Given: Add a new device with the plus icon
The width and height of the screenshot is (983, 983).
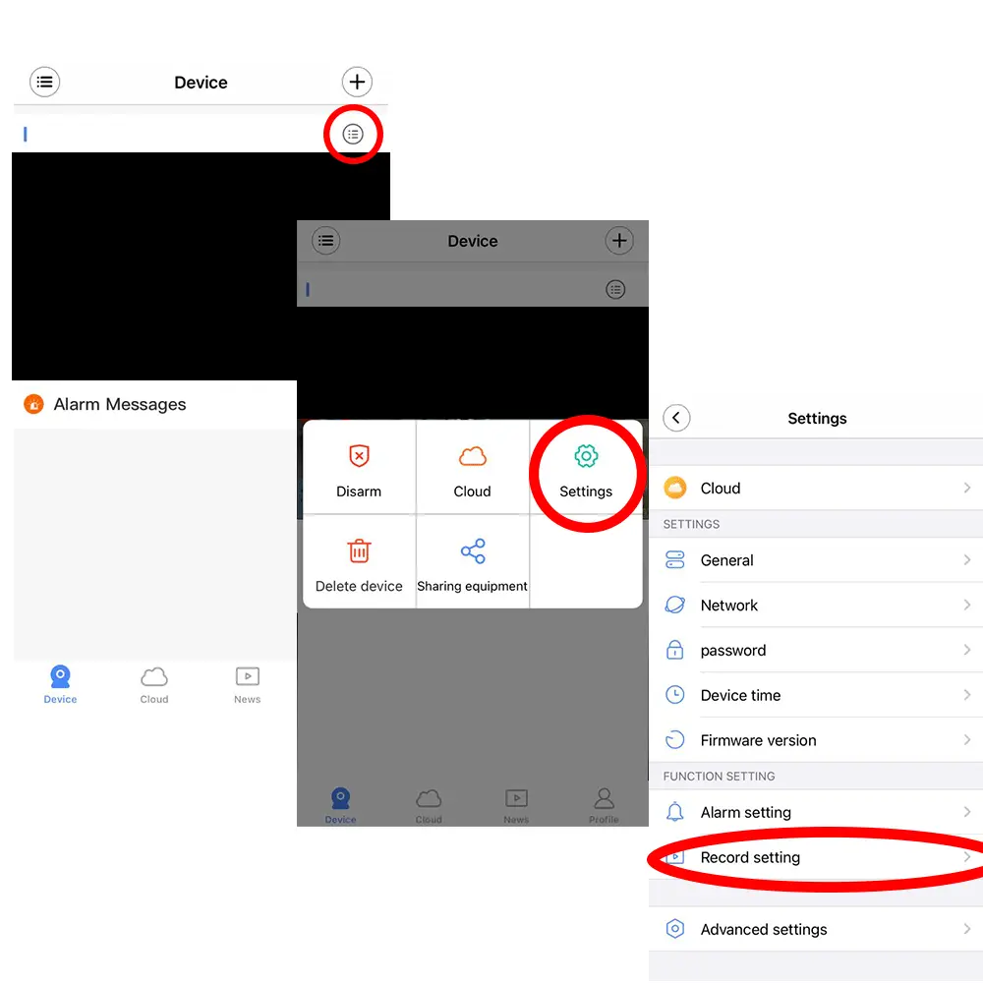Looking at the screenshot, I should coord(357,82).
